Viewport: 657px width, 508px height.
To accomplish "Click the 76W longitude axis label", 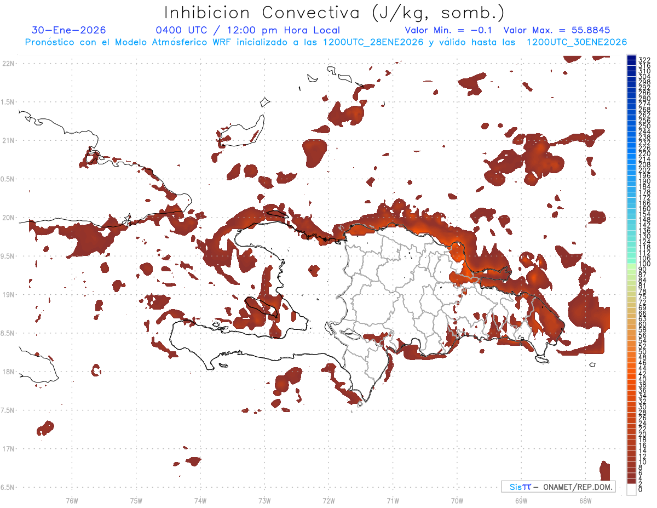I will point(72,500).
